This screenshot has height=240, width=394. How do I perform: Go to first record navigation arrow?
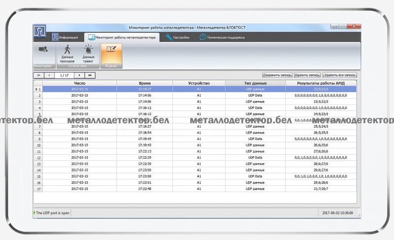(x=38, y=75)
